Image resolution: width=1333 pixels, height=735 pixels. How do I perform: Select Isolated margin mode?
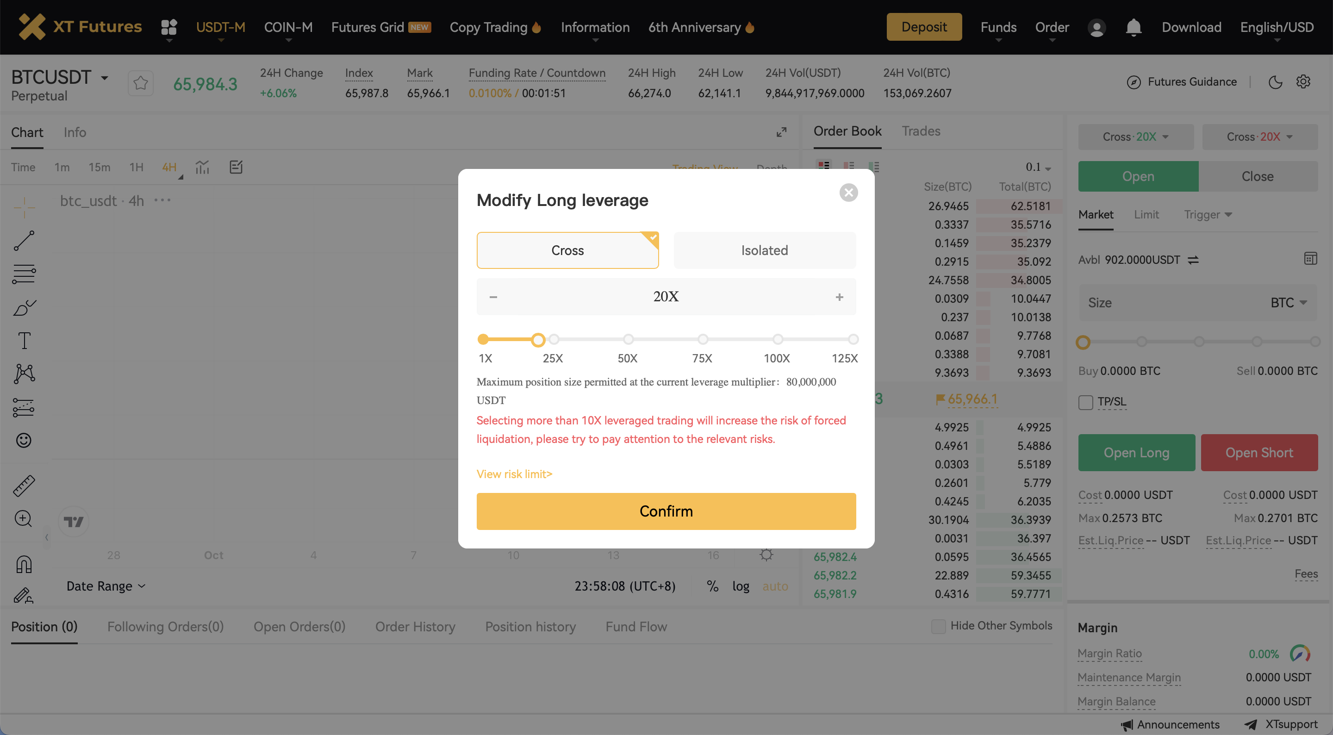(x=764, y=250)
